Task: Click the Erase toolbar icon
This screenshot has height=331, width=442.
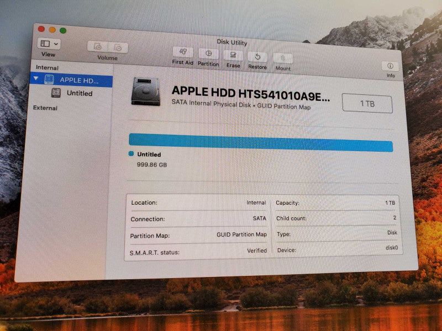Action: (x=233, y=55)
